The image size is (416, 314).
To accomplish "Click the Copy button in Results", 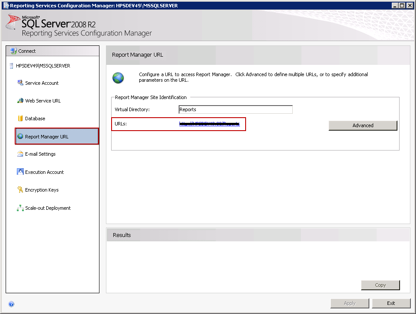I will pos(380,285).
